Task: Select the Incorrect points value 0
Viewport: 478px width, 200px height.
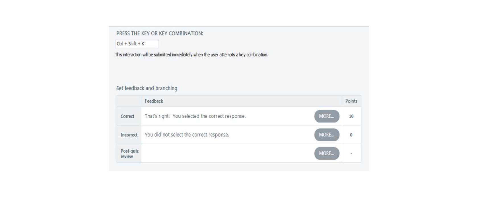Action: 351,135
